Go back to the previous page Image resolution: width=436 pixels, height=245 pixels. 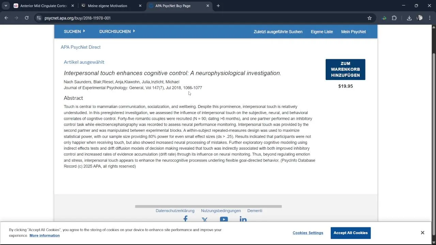6,18
